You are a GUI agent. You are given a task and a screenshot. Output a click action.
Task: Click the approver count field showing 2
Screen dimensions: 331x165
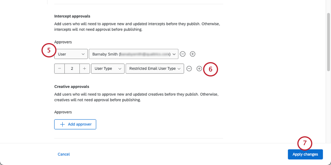point(72,69)
